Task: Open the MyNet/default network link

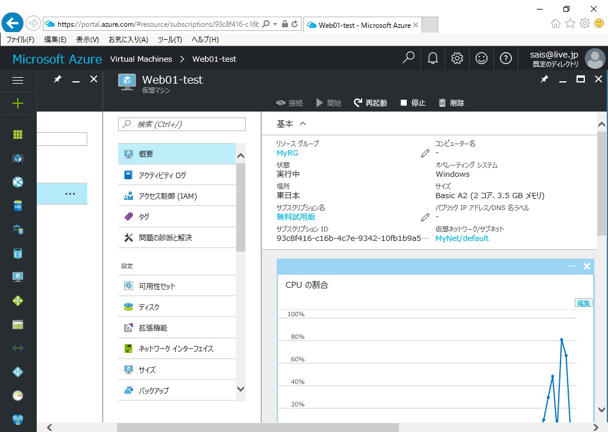Action: point(462,239)
